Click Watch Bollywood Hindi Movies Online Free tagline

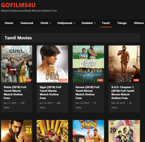[x=29, y=11]
